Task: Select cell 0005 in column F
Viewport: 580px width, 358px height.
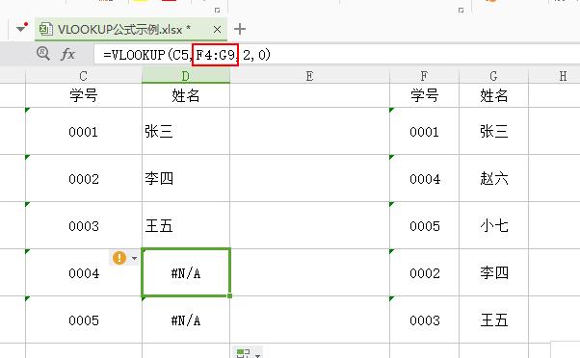Action: (424, 225)
